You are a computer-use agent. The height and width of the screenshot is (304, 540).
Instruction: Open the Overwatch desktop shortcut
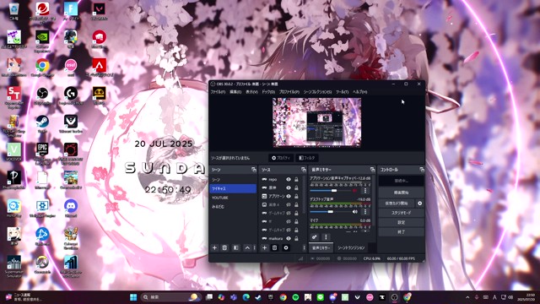(42, 264)
